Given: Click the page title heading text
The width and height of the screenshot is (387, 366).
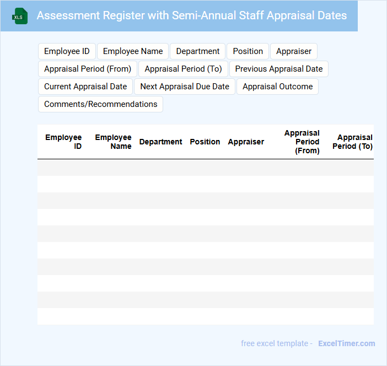Looking at the screenshot, I should tap(192, 15).
